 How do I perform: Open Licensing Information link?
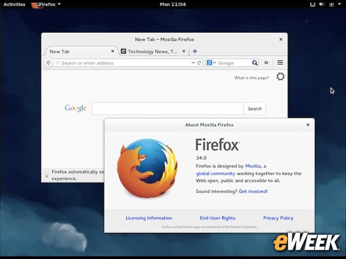(x=149, y=218)
